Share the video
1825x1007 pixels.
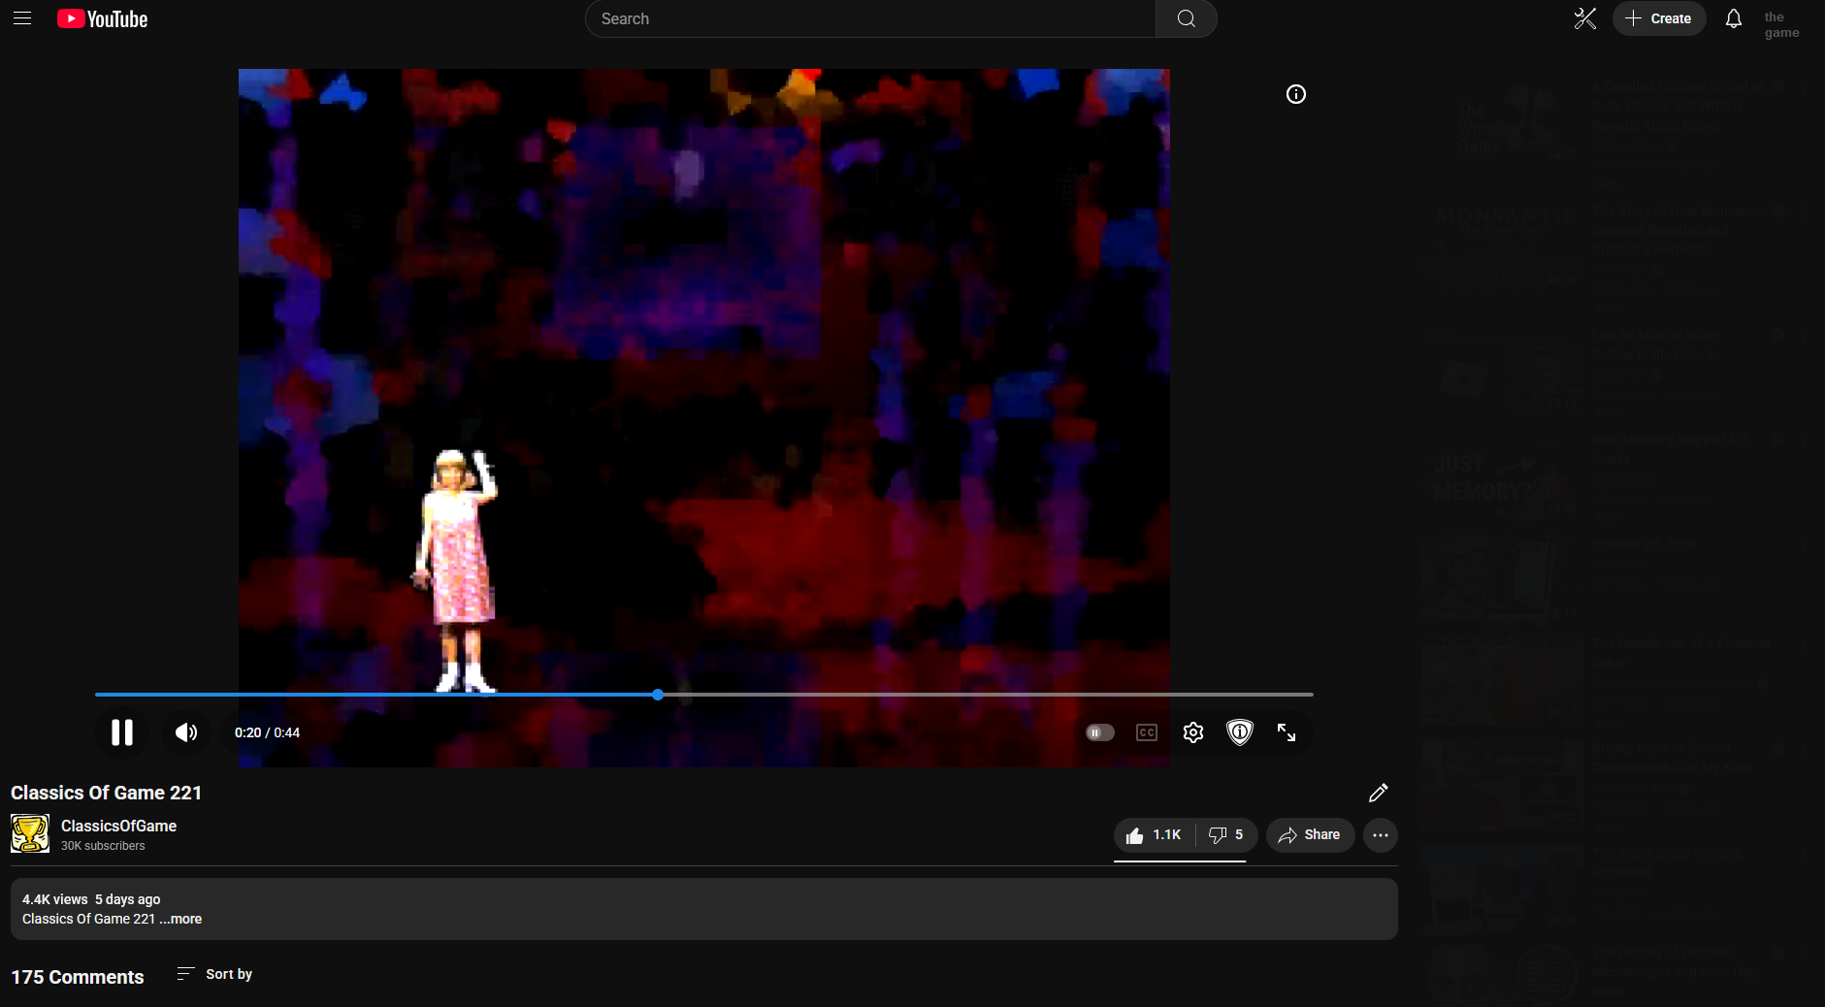(1309, 835)
